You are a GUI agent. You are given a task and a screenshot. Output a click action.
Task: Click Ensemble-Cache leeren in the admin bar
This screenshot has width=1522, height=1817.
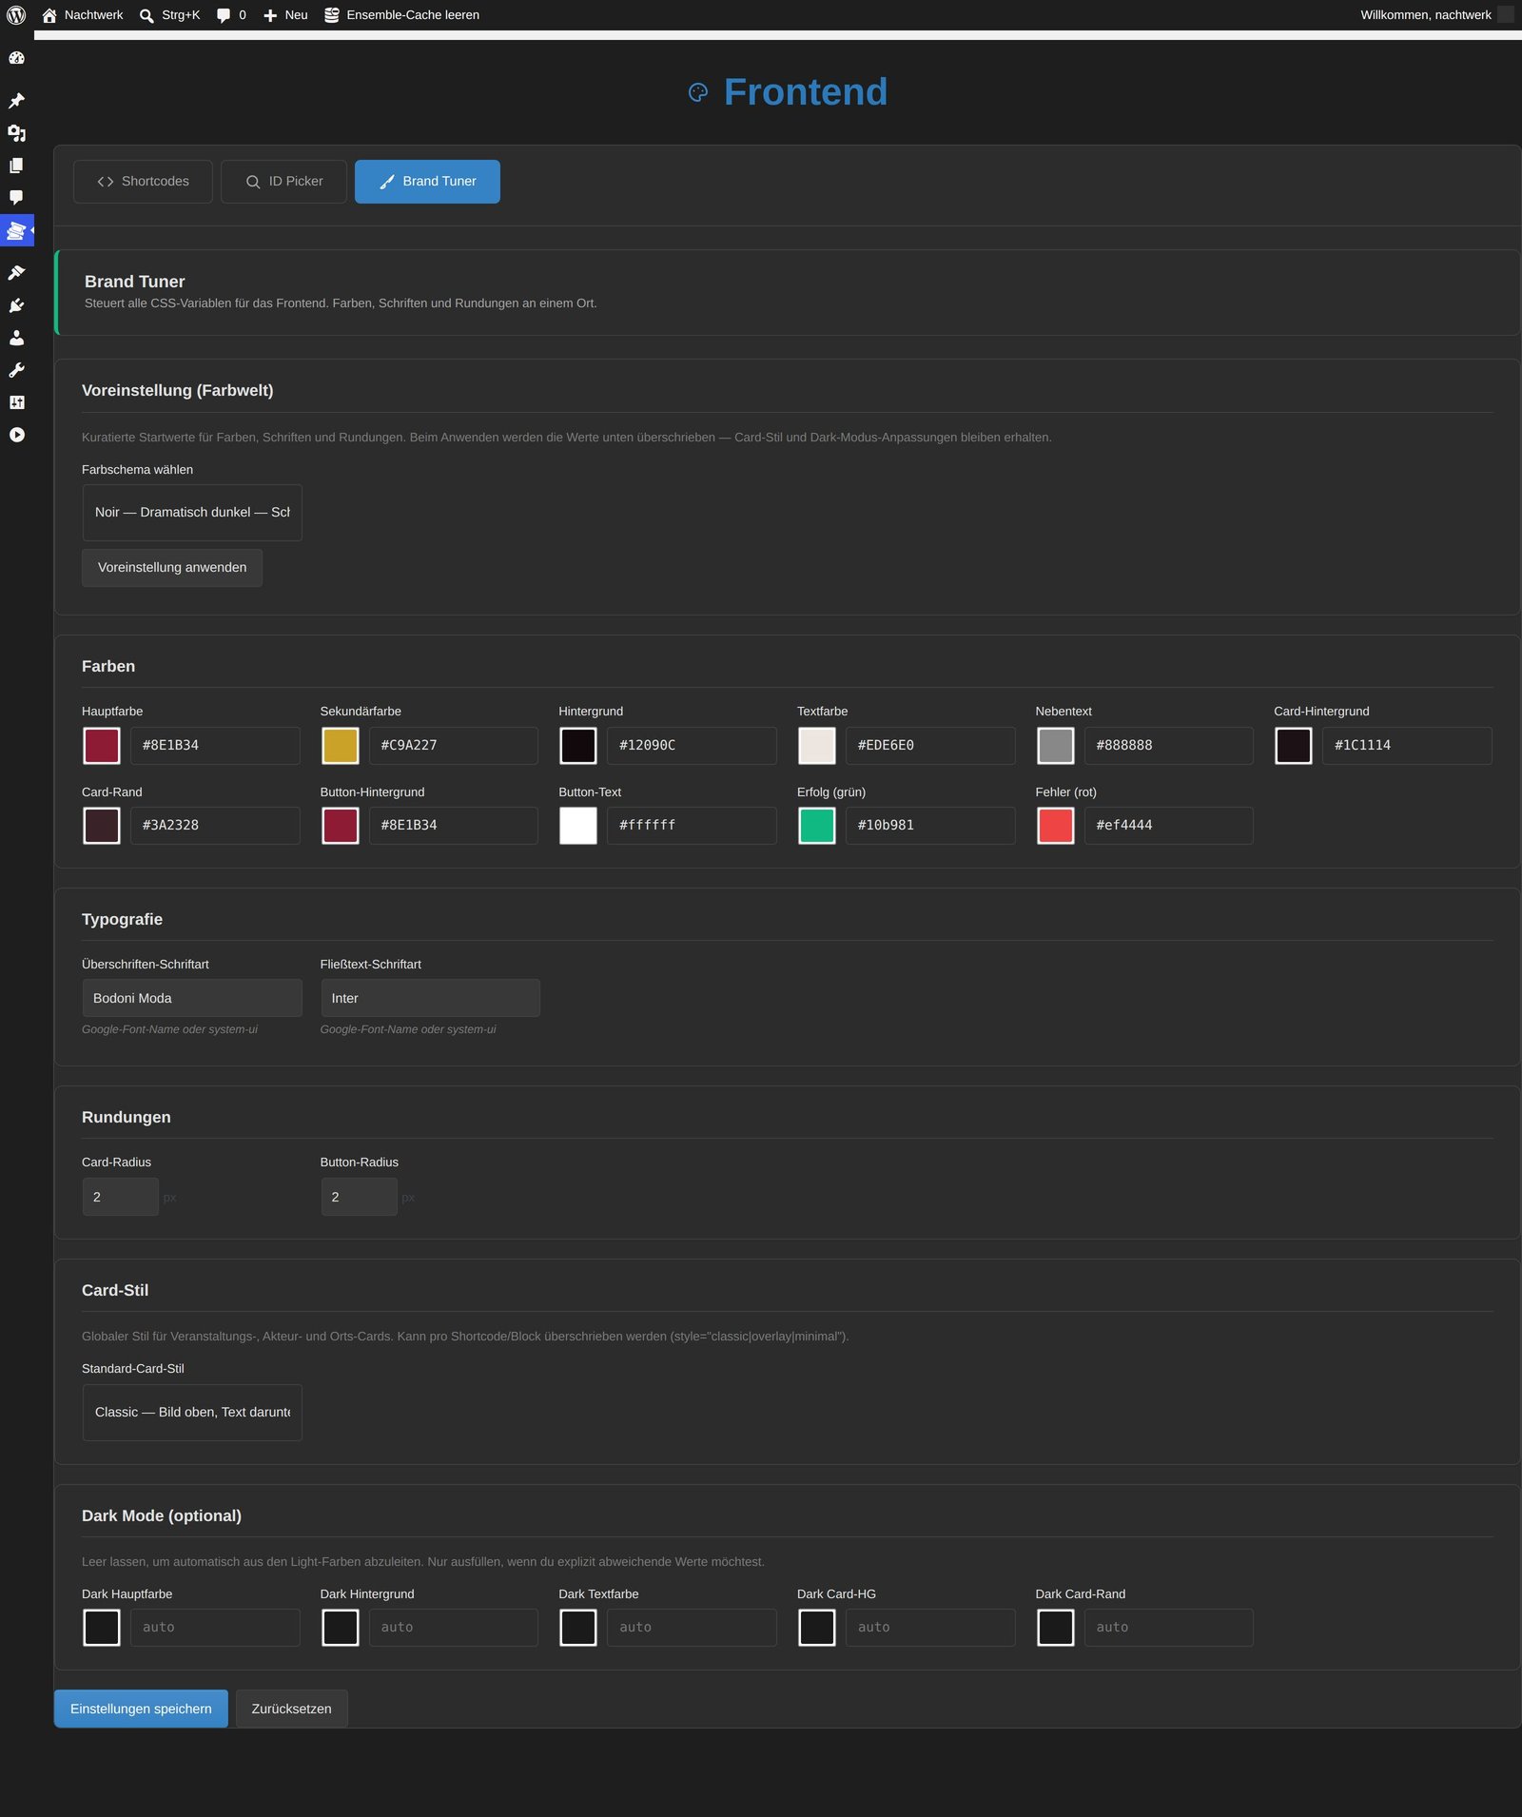tap(401, 15)
